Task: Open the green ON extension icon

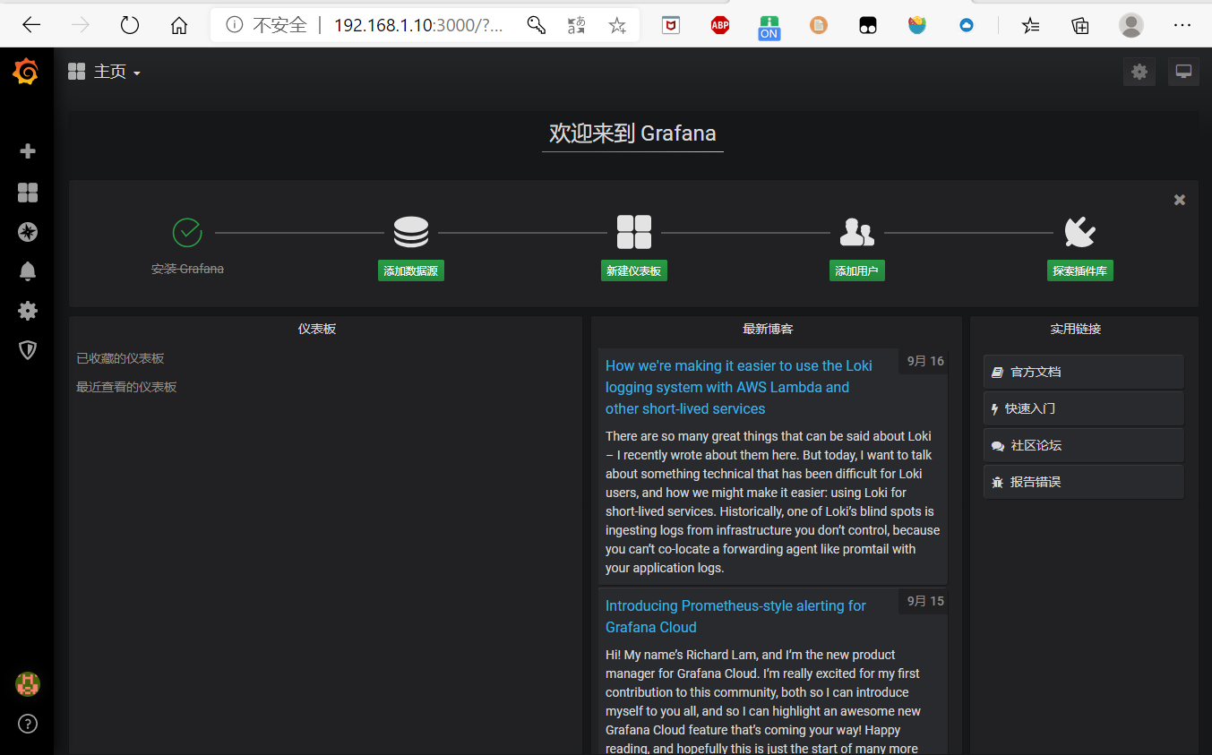Action: [x=769, y=27]
